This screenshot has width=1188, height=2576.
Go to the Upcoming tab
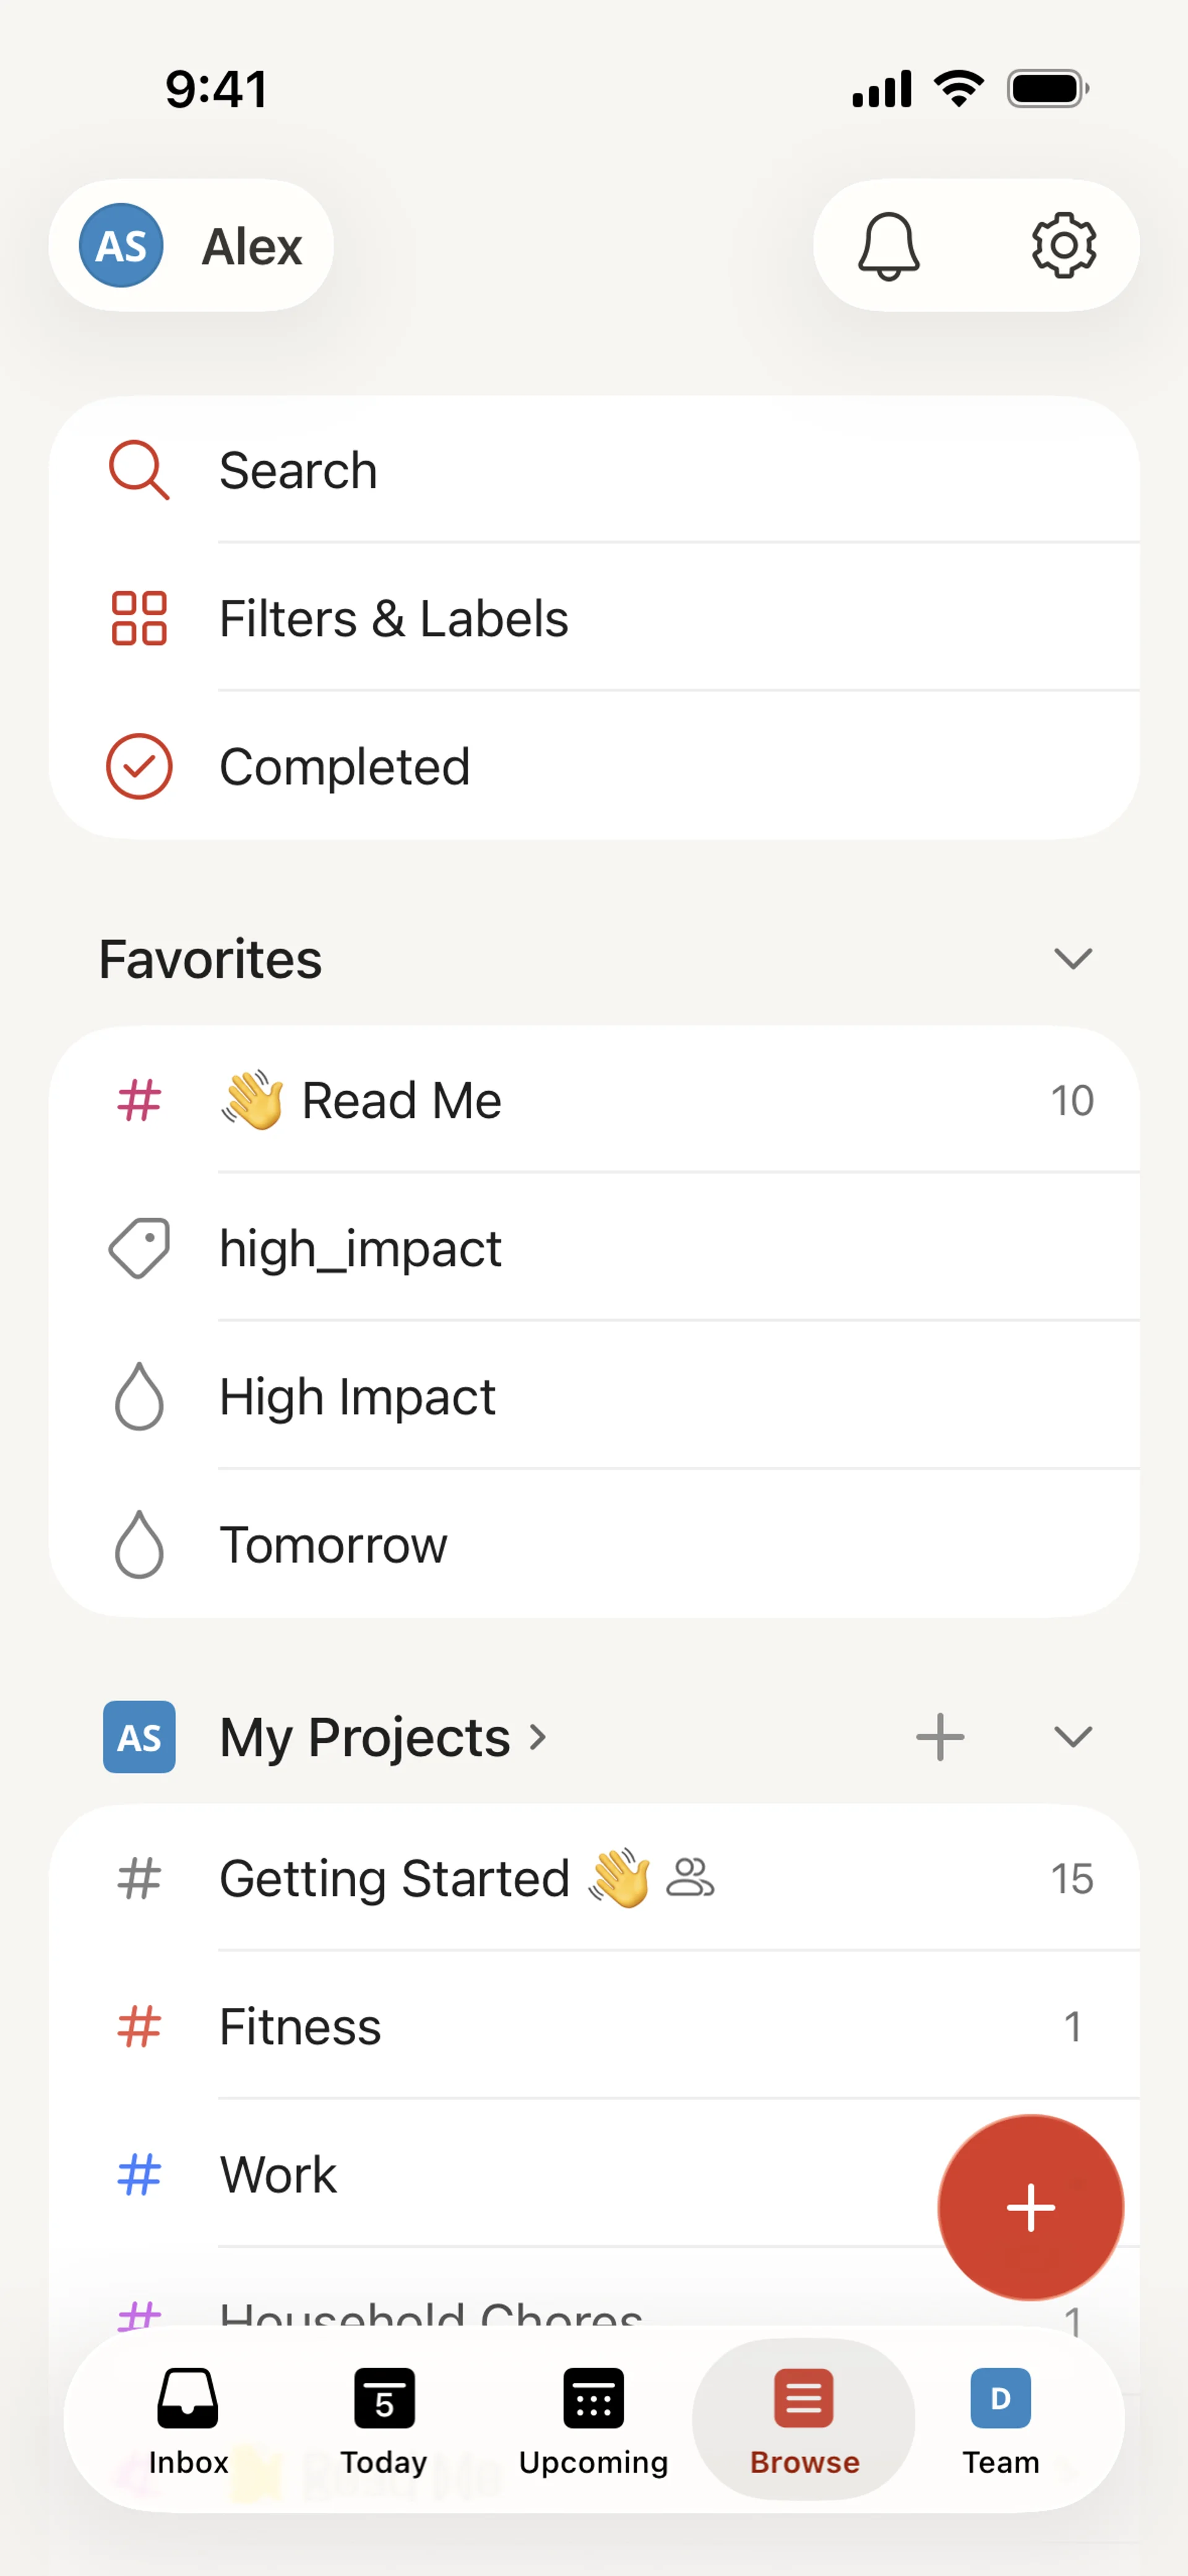593,2418
